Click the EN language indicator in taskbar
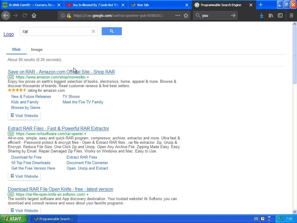The width and height of the screenshot is (297, 223). (256, 219)
